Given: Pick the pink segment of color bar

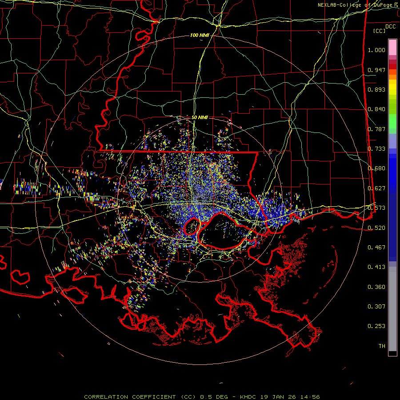Looking at the screenshot, I should tap(392, 47).
